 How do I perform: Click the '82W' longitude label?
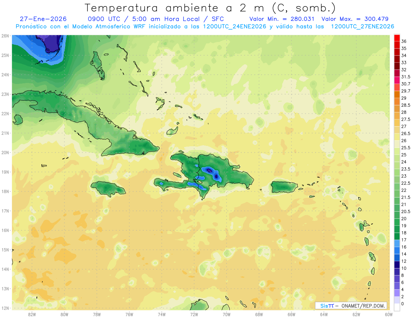pyautogui.click(x=32, y=314)
